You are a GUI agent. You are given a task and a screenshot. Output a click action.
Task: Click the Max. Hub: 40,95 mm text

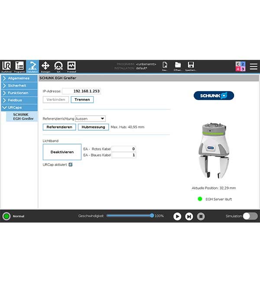click(127, 127)
